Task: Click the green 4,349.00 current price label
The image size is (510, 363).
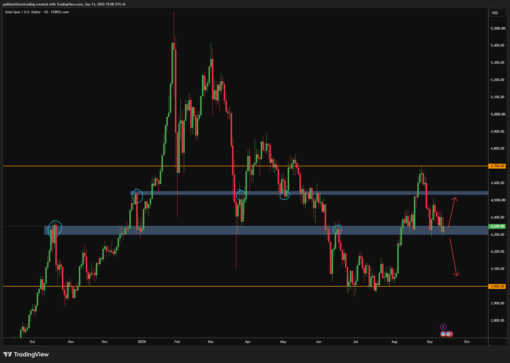Action: coord(497,226)
